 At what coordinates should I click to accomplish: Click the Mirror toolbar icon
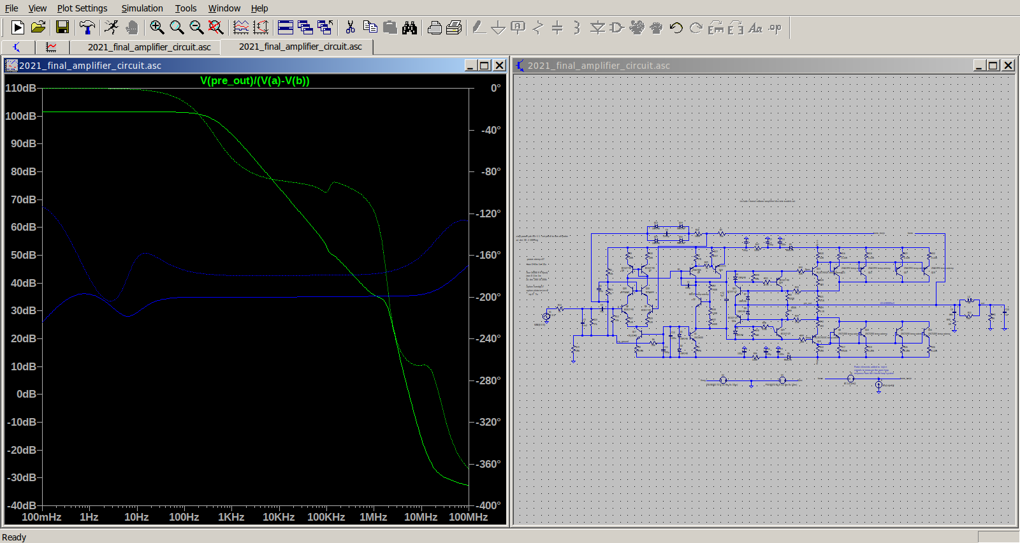coord(736,27)
